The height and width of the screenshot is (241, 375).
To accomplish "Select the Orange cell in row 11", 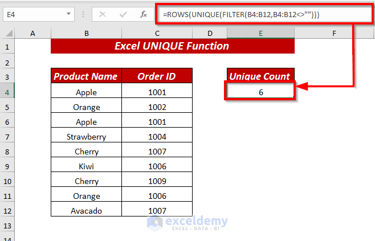I will pos(86,194).
